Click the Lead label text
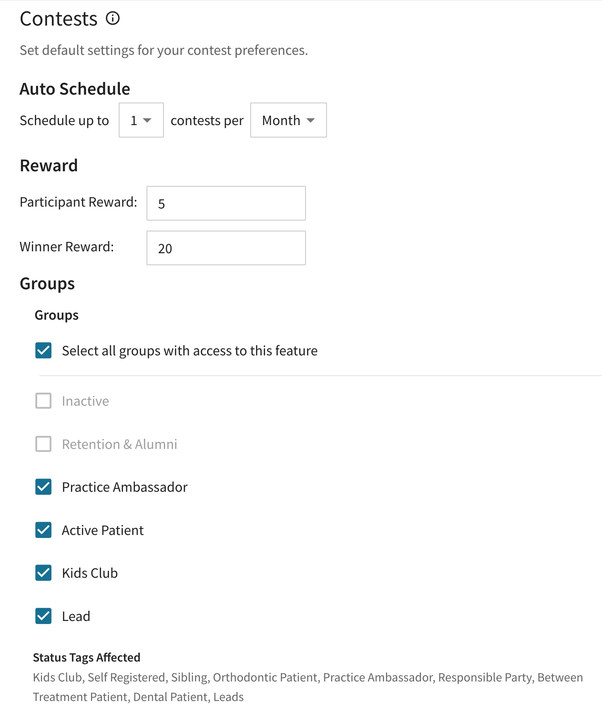 tap(76, 616)
